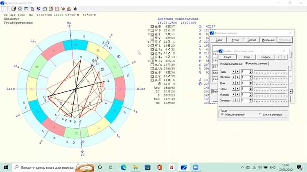Viewport: 307px width, 172px height.
Task: Show hidden tray icons chevron
Action: 242,168
